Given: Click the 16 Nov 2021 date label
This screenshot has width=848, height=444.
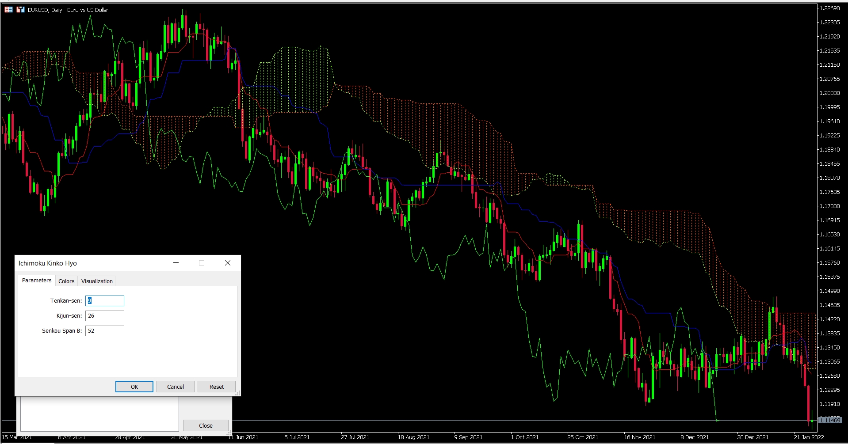Looking at the screenshot, I should tap(640, 437).
